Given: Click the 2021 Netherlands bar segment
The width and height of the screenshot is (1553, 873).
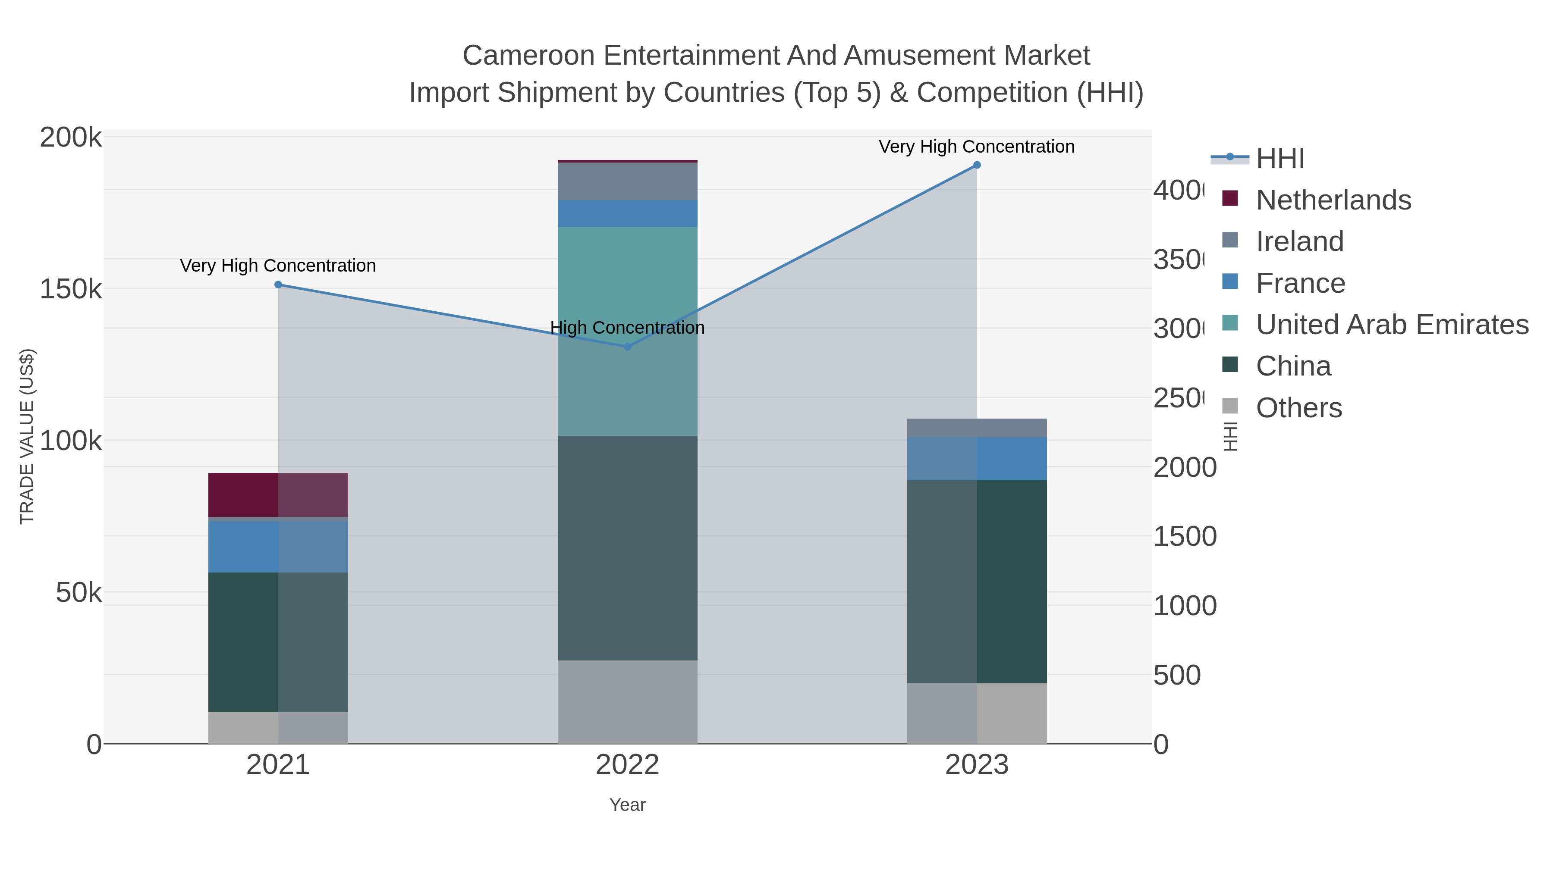Looking at the screenshot, I should point(278,494).
